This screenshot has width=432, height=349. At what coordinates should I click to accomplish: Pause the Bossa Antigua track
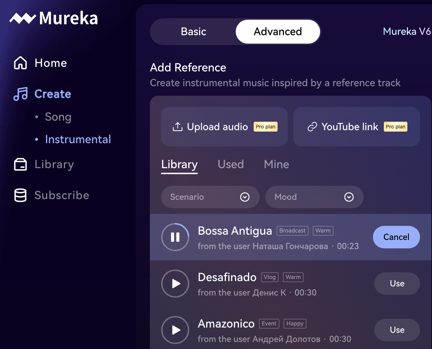175,237
